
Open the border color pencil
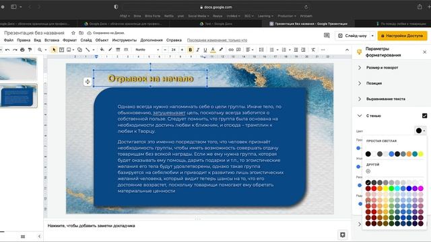110,50
